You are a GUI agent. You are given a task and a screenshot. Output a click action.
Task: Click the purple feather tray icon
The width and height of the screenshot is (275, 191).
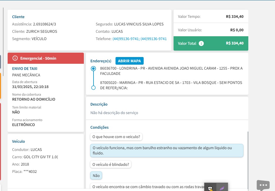pos(222,188)
